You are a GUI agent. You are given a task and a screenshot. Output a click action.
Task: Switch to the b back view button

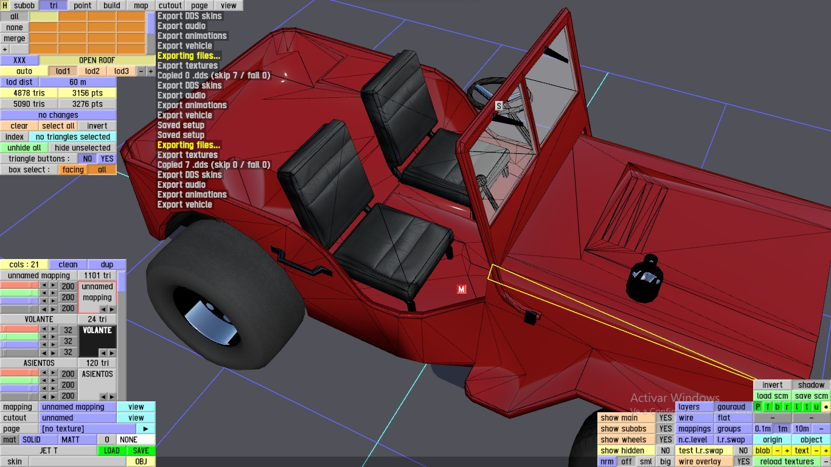coord(777,407)
